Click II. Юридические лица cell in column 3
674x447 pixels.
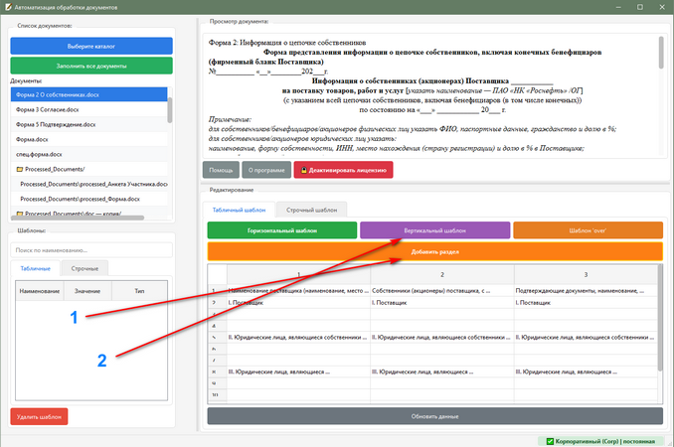click(x=586, y=338)
